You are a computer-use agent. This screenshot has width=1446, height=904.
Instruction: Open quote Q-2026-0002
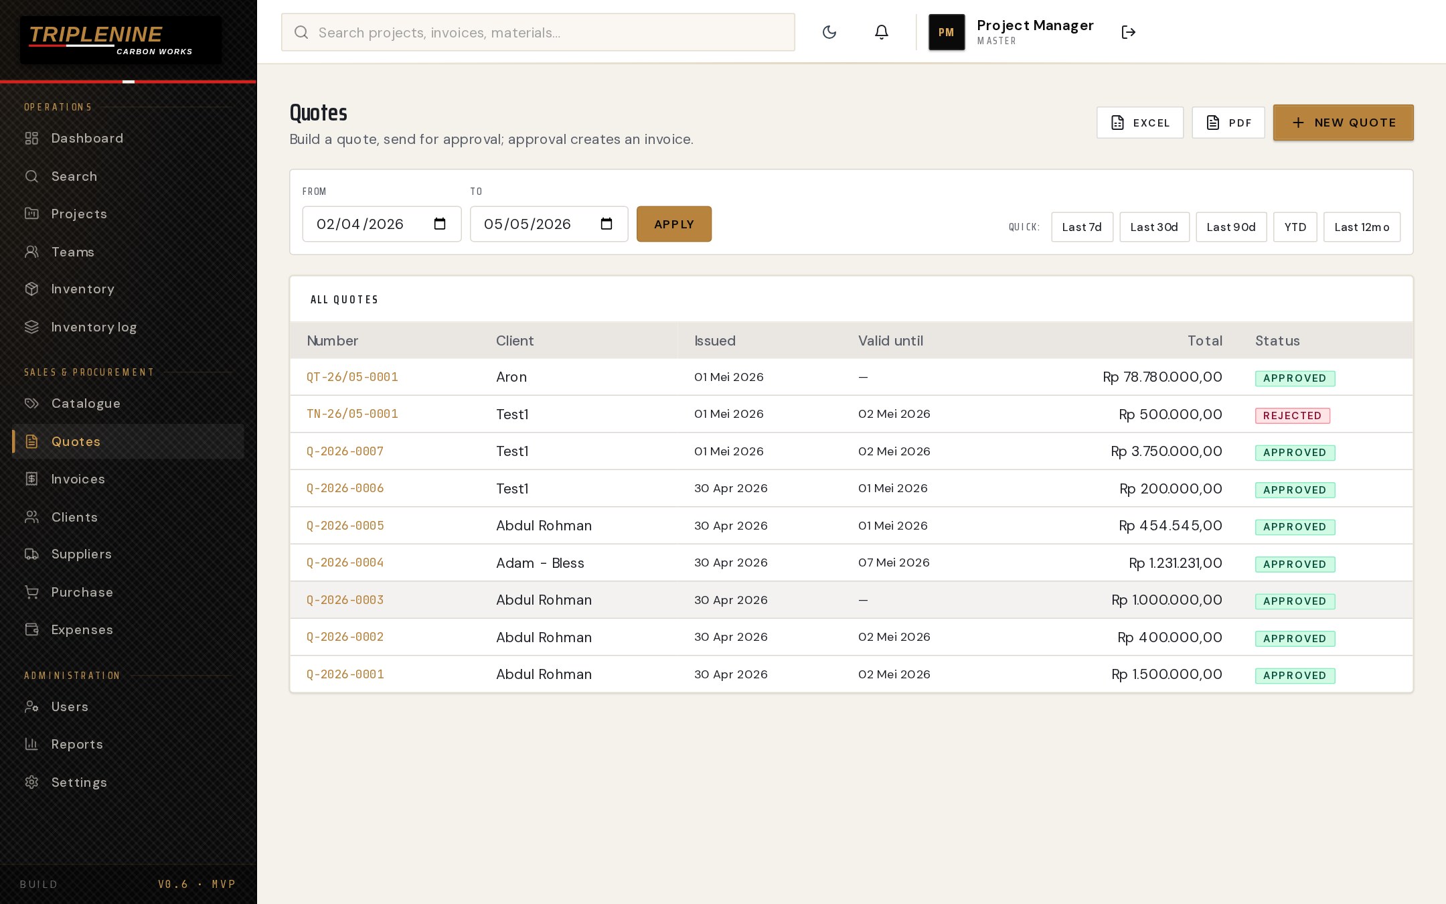point(345,637)
